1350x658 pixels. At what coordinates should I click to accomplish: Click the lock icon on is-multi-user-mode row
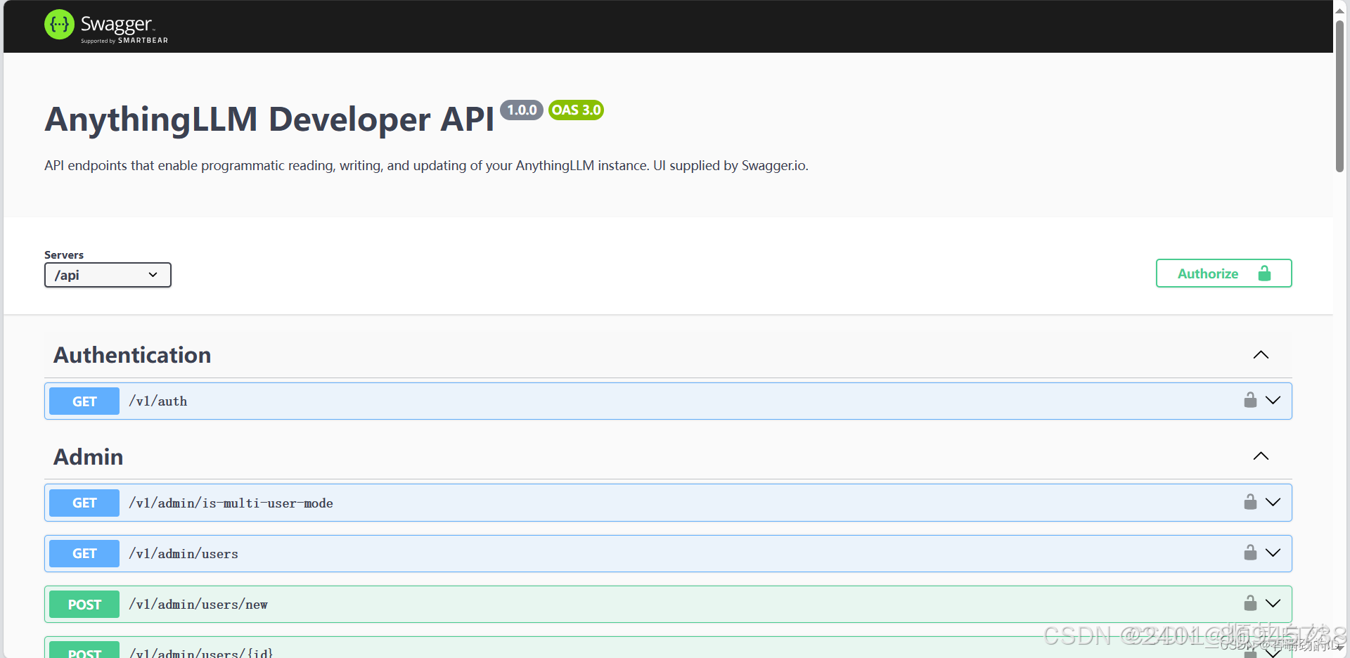click(x=1250, y=502)
